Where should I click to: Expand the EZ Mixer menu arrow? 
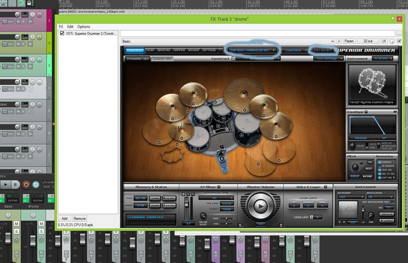219,187
